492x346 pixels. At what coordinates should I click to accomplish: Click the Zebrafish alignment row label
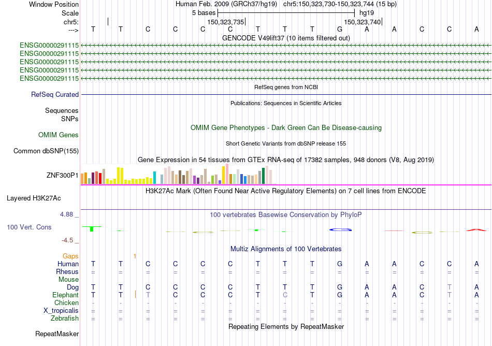pyautogui.click(x=65, y=319)
